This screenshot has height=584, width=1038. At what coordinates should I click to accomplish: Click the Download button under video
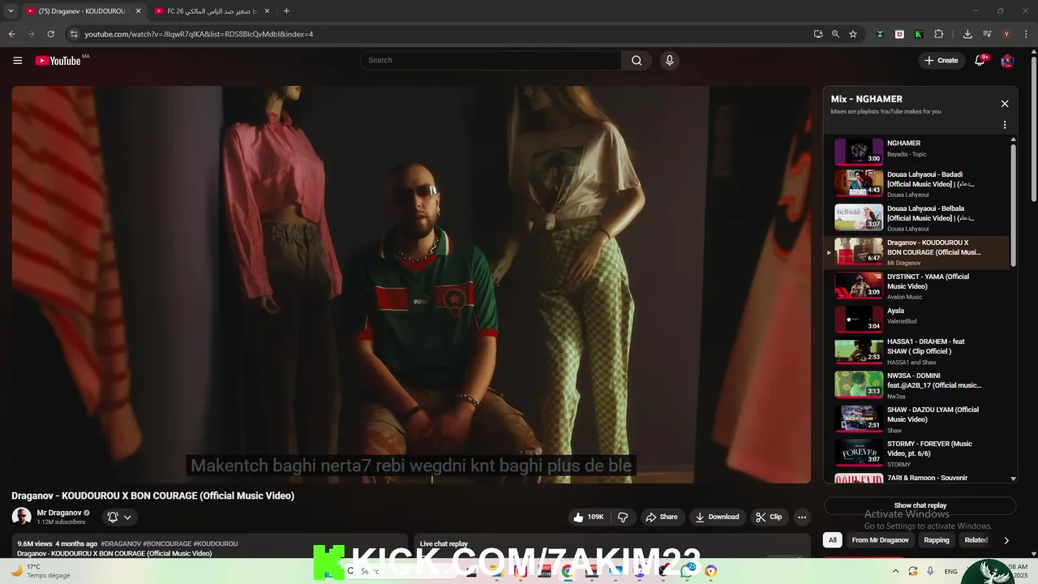click(717, 517)
